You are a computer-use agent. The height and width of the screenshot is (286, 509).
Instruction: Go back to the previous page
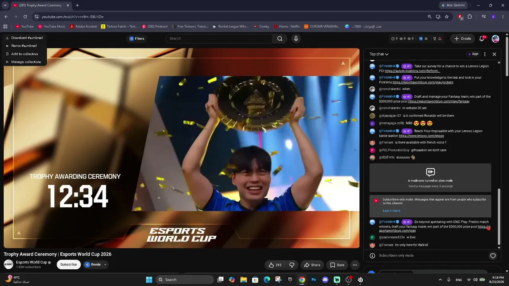point(6,17)
